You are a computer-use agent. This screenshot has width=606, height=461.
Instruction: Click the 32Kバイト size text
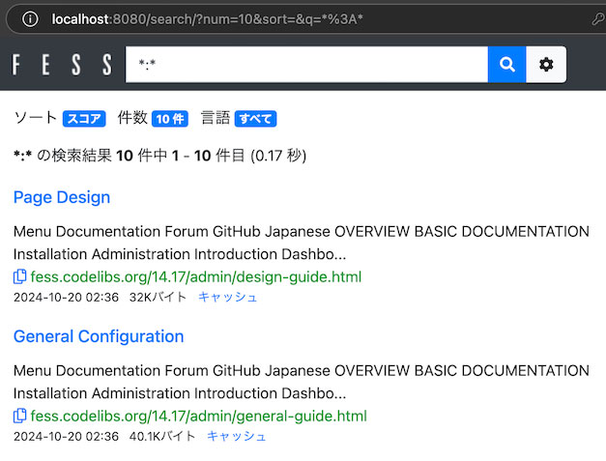pos(159,297)
